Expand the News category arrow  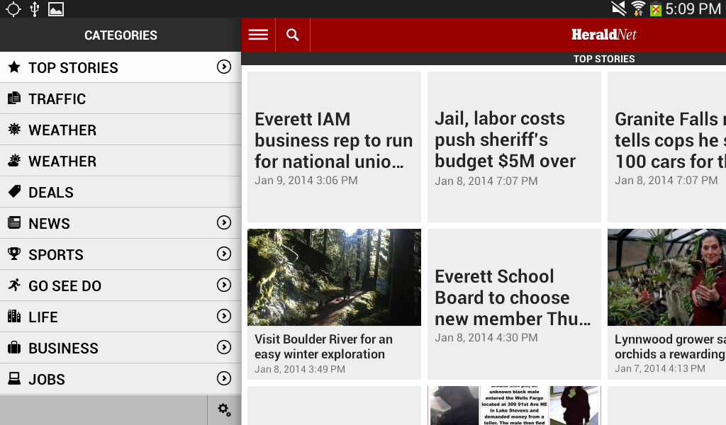[224, 222]
